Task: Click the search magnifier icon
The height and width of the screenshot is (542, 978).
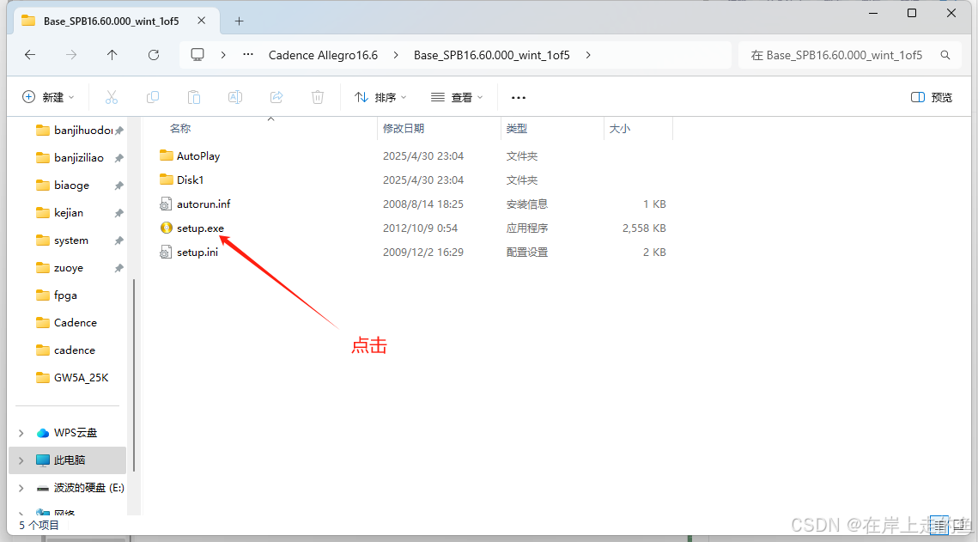Action: pos(945,55)
